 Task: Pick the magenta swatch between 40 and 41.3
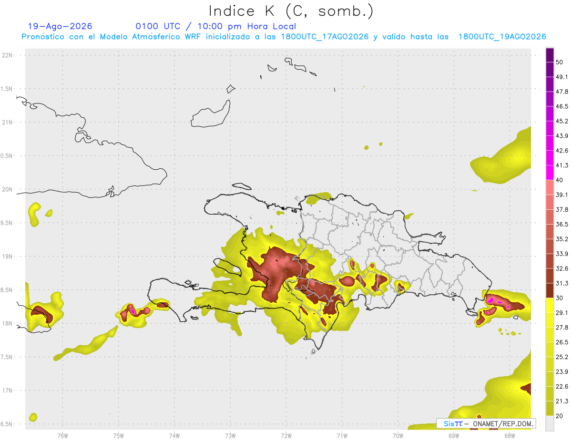[550, 173]
